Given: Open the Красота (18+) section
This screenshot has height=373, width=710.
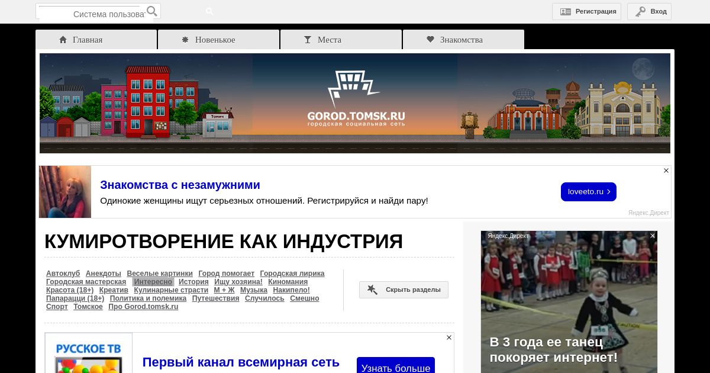Looking at the screenshot, I should (x=70, y=290).
